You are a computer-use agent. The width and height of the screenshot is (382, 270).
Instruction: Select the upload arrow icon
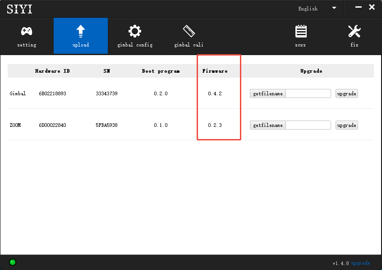tap(81, 32)
